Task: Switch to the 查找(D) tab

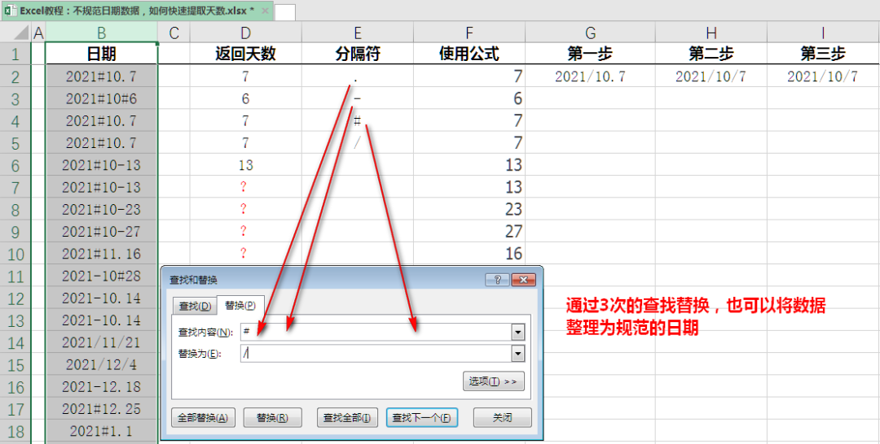Action: coord(194,307)
